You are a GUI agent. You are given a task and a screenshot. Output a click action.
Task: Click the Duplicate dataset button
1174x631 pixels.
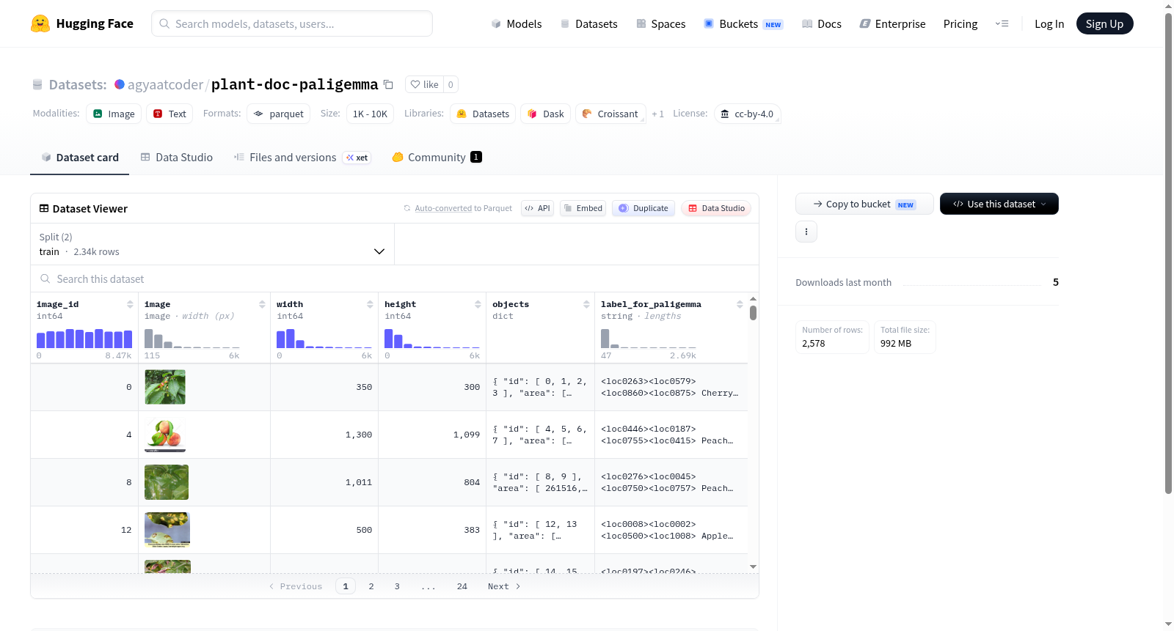tap(643, 208)
